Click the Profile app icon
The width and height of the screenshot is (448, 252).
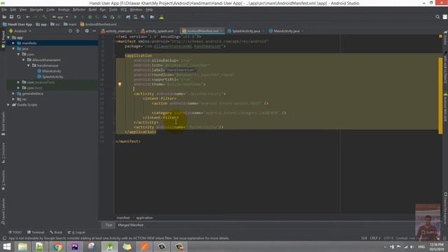pyautogui.click(x=104, y=17)
